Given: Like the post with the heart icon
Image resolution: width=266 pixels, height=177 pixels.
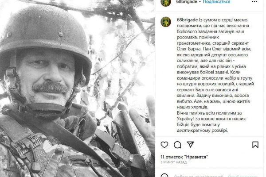Looking at the screenshot, I should coord(164,145).
